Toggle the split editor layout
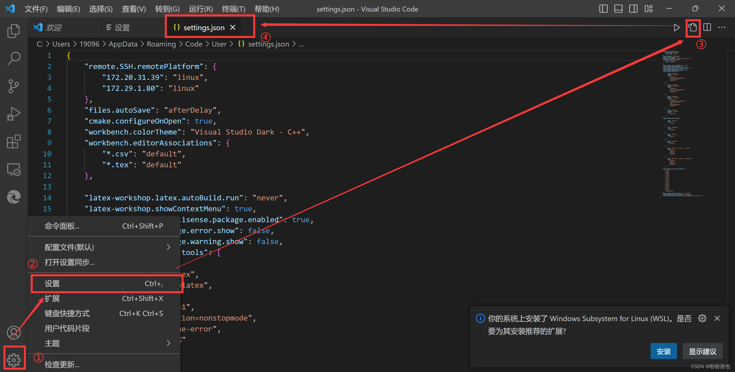This screenshot has width=735, height=372. click(x=707, y=27)
